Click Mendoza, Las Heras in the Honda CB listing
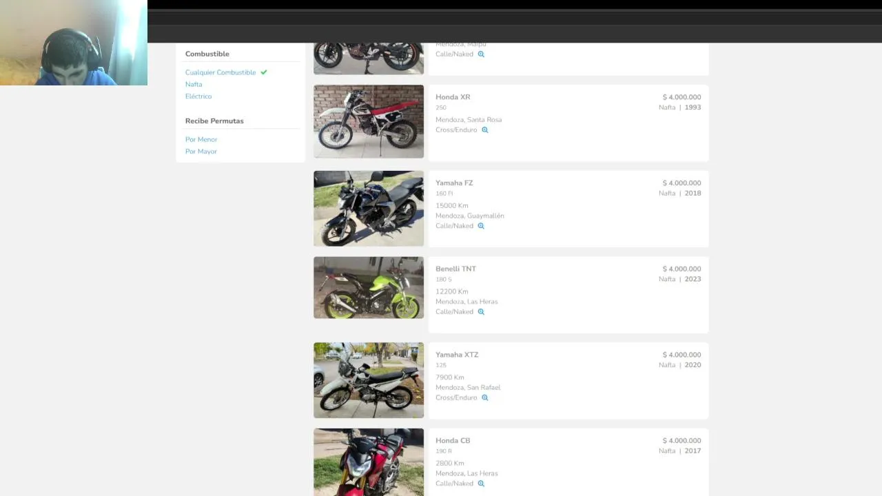882x496 pixels. 466,473
